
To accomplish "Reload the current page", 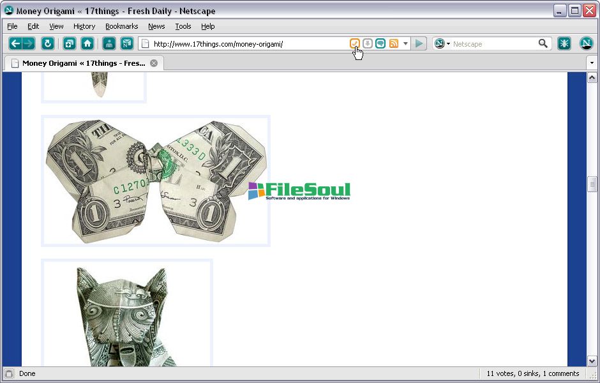I will point(48,43).
